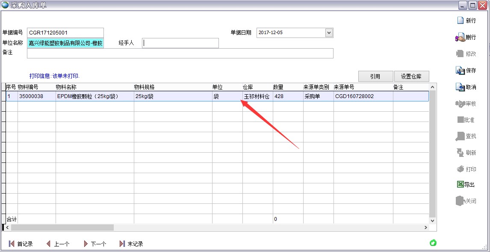Click the 删行 (delete row) icon
Viewport: 490px width, 252px height.
click(460, 38)
